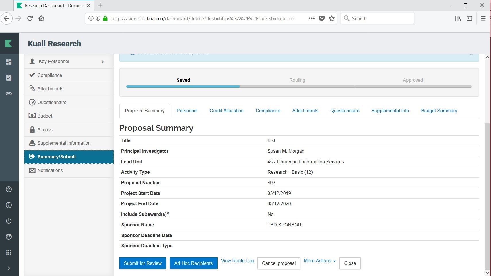This screenshot has width=491, height=276.
Task: Open the More Actions dropdown
Action: coord(320,261)
